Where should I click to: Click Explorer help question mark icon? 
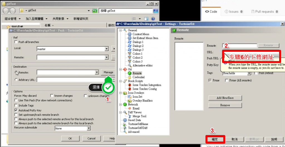[x=153, y=19]
